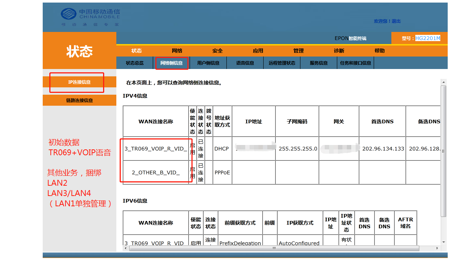Select IP连接信息 in the sidebar
The height and width of the screenshot is (265, 465).
click(80, 82)
